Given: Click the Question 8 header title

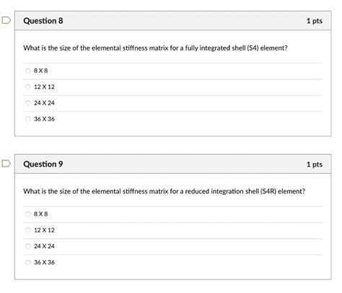Looking at the screenshot, I should point(43,21).
